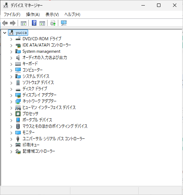
Task: Select オーディオの入力および出力 item
Action: [45, 58]
